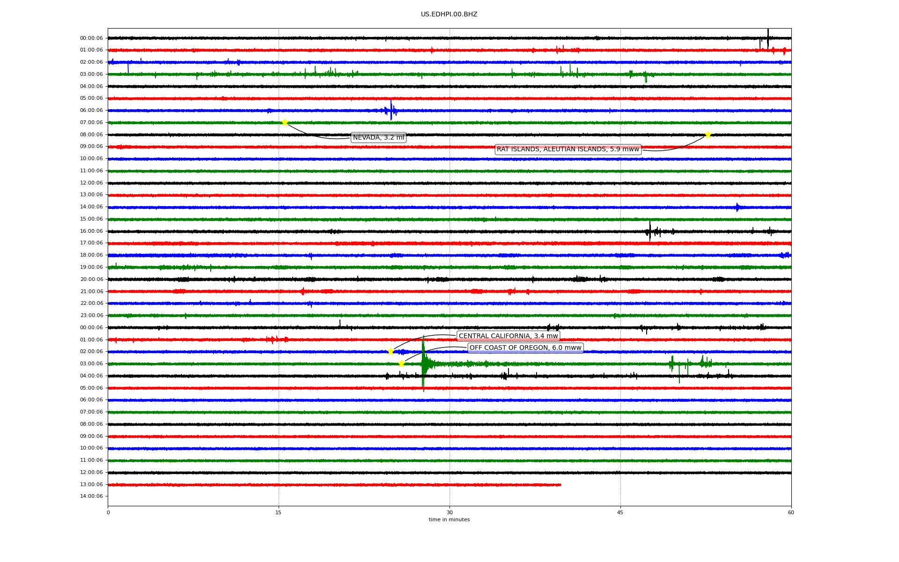Click the blue spike on first 06:00:06 trace
The width and height of the screenshot is (899, 562).
(391, 111)
